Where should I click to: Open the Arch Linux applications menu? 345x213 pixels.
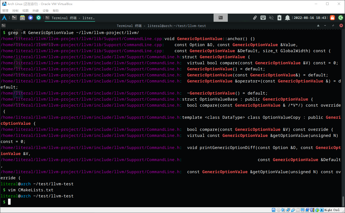tap(4, 18)
